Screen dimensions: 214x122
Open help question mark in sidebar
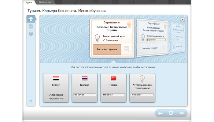coord(31,102)
